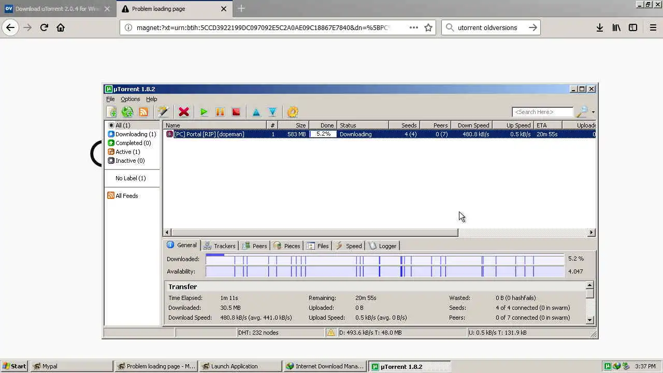Toggle browser sidebar icon
This screenshot has width=663, height=373.
pyautogui.click(x=633, y=27)
